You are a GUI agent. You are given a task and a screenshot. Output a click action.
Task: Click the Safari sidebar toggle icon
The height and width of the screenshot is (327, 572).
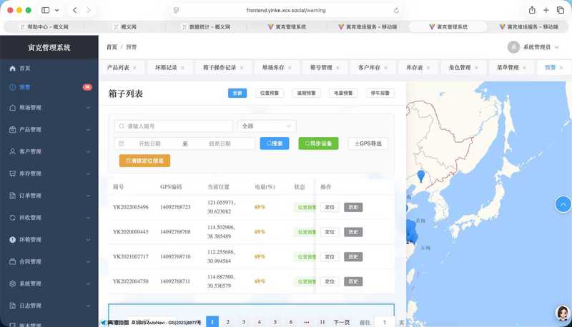pos(46,10)
